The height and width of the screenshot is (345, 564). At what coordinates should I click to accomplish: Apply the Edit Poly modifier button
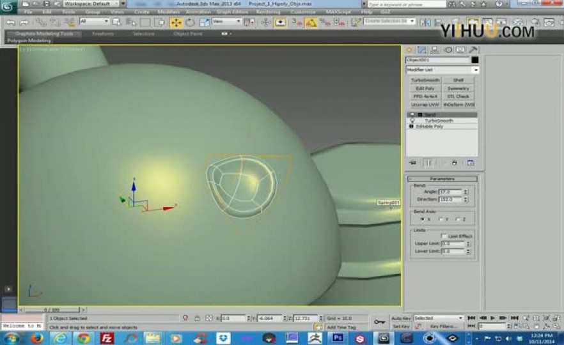[x=425, y=88]
